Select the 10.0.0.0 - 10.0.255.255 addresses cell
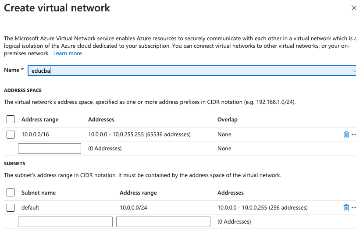Viewport: 356px width, 249px height. (x=139, y=135)
